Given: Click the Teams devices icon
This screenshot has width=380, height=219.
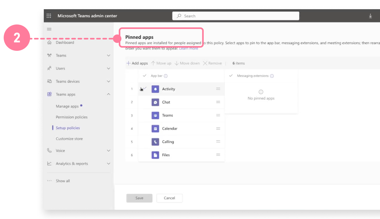Looking at the screenshot, I should [49, 81].
